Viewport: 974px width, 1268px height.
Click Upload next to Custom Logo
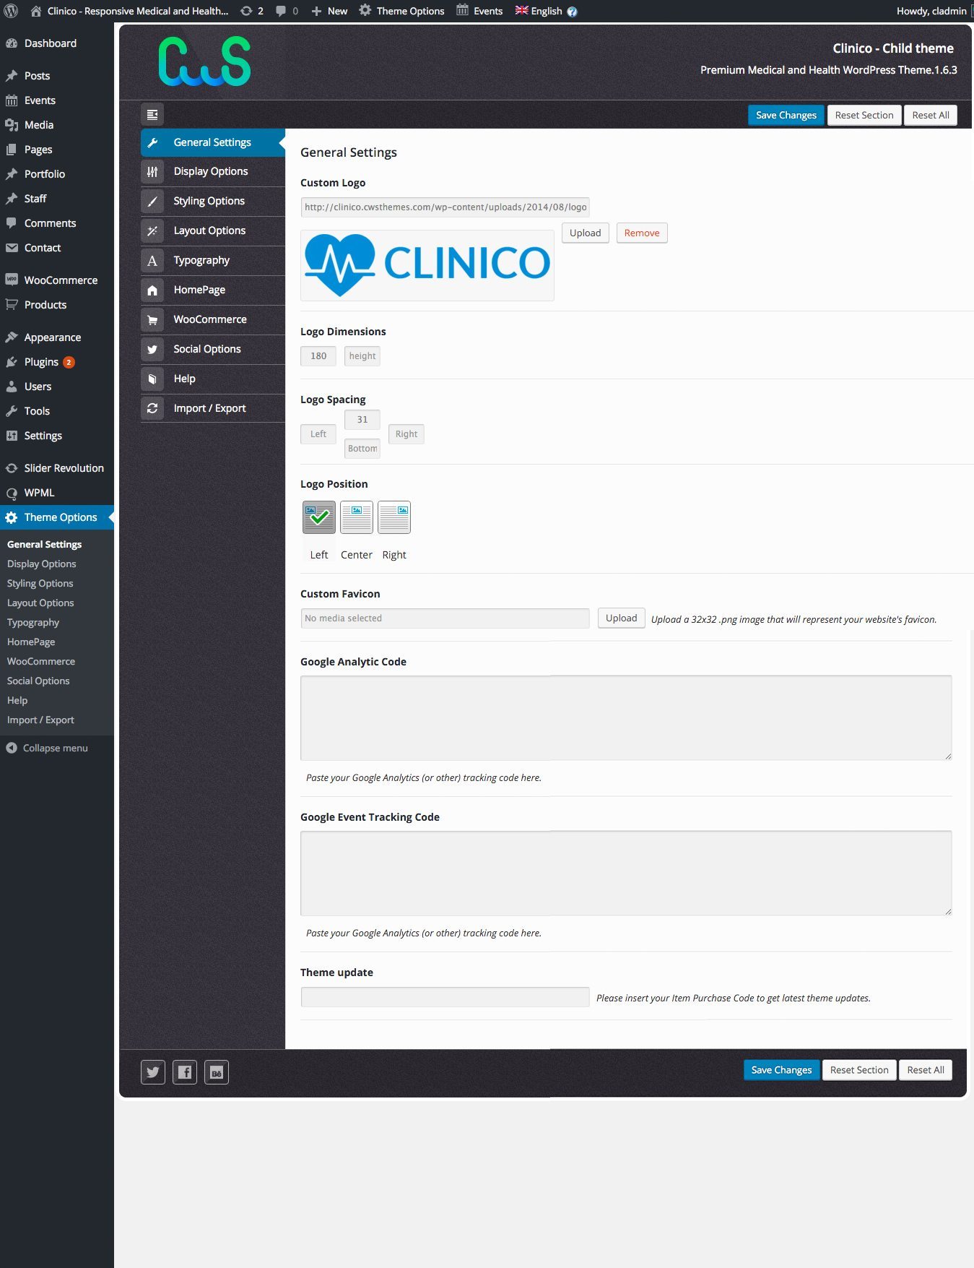[585, 233]
